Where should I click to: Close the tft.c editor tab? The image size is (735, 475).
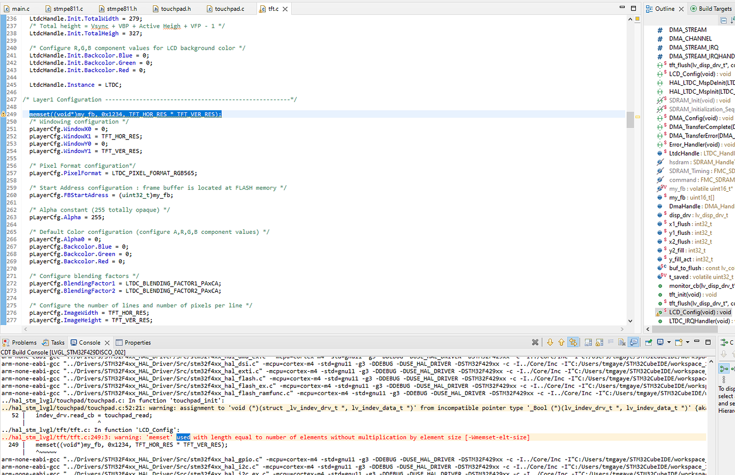(285, 9)
